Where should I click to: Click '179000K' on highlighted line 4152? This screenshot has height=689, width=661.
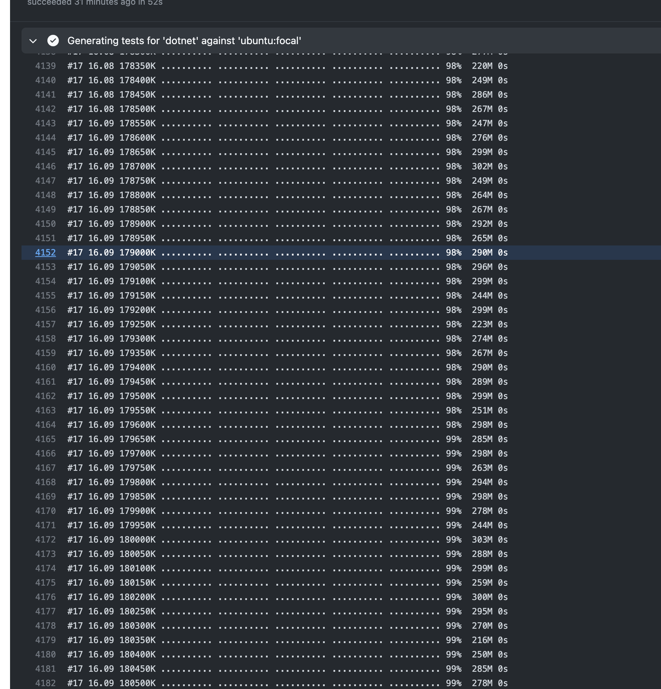click(x=137, y=253)
